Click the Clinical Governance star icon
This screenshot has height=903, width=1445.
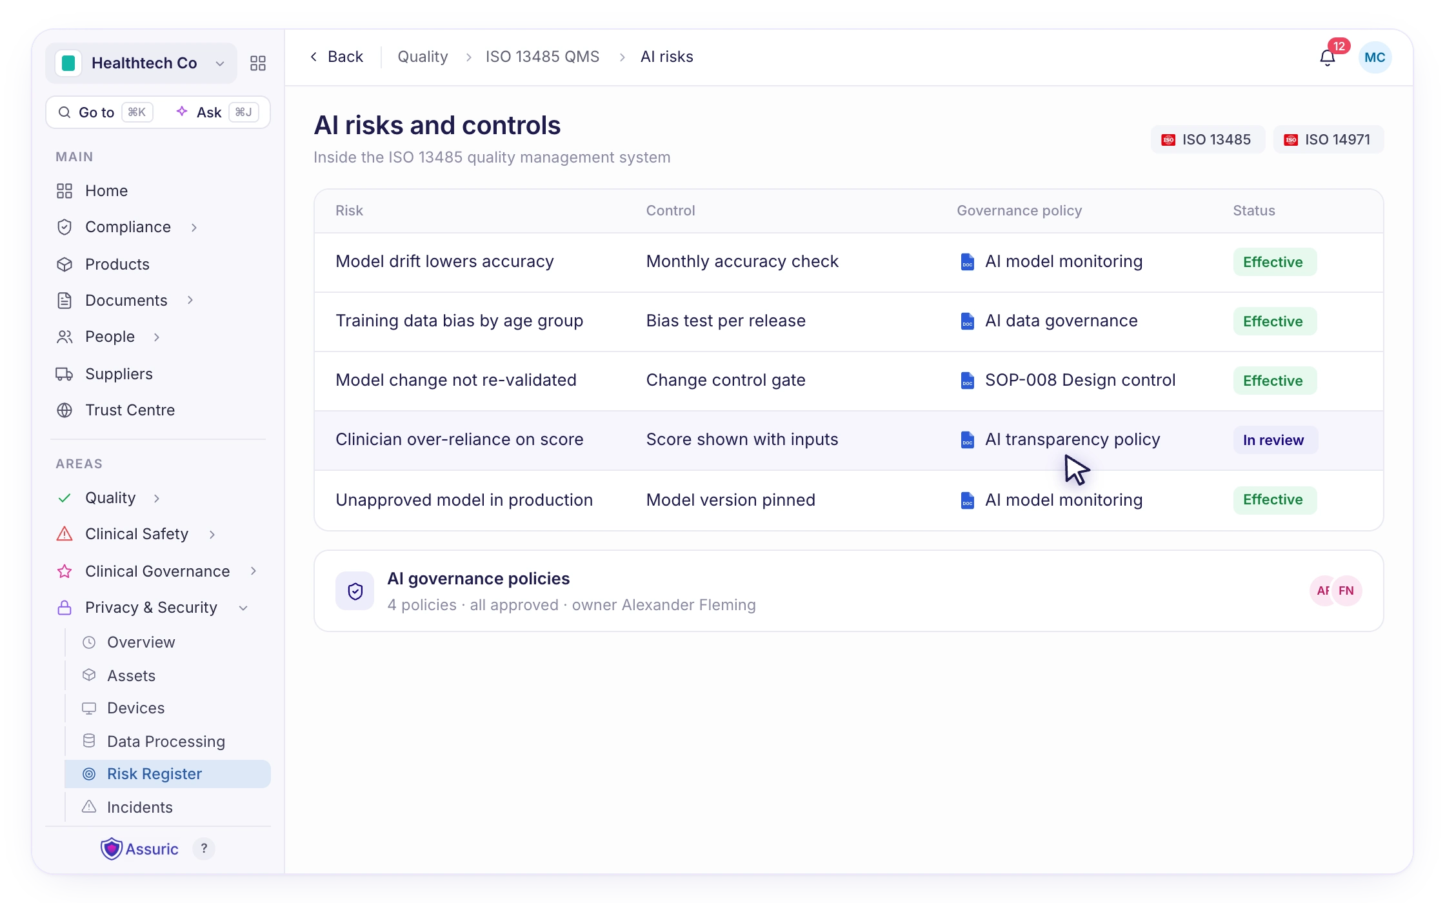click(65, 571)
